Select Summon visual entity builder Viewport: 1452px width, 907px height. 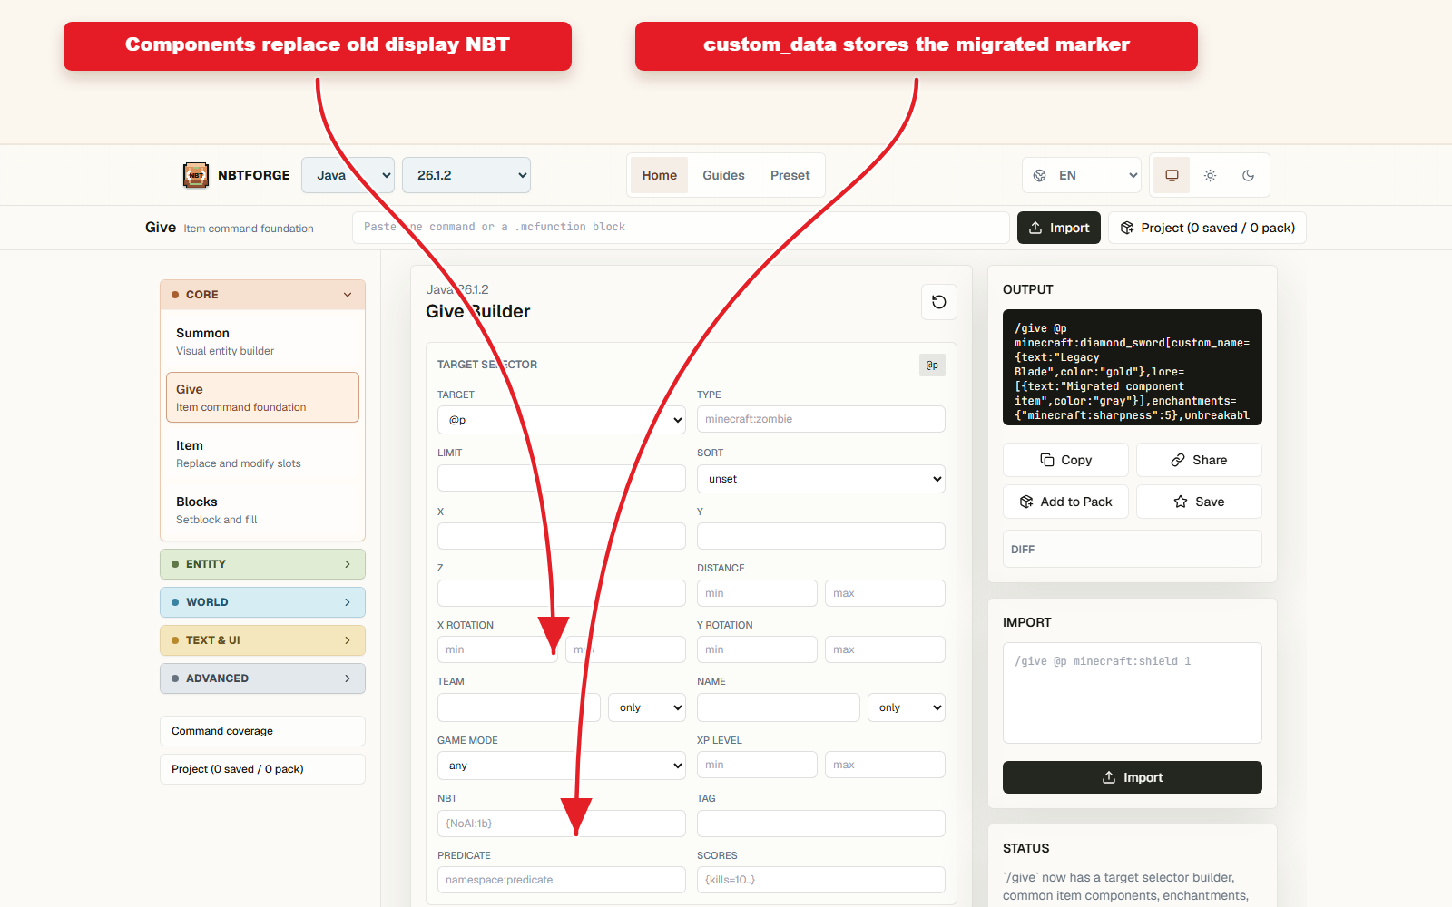pyautogui.click(x=262, y=341)
